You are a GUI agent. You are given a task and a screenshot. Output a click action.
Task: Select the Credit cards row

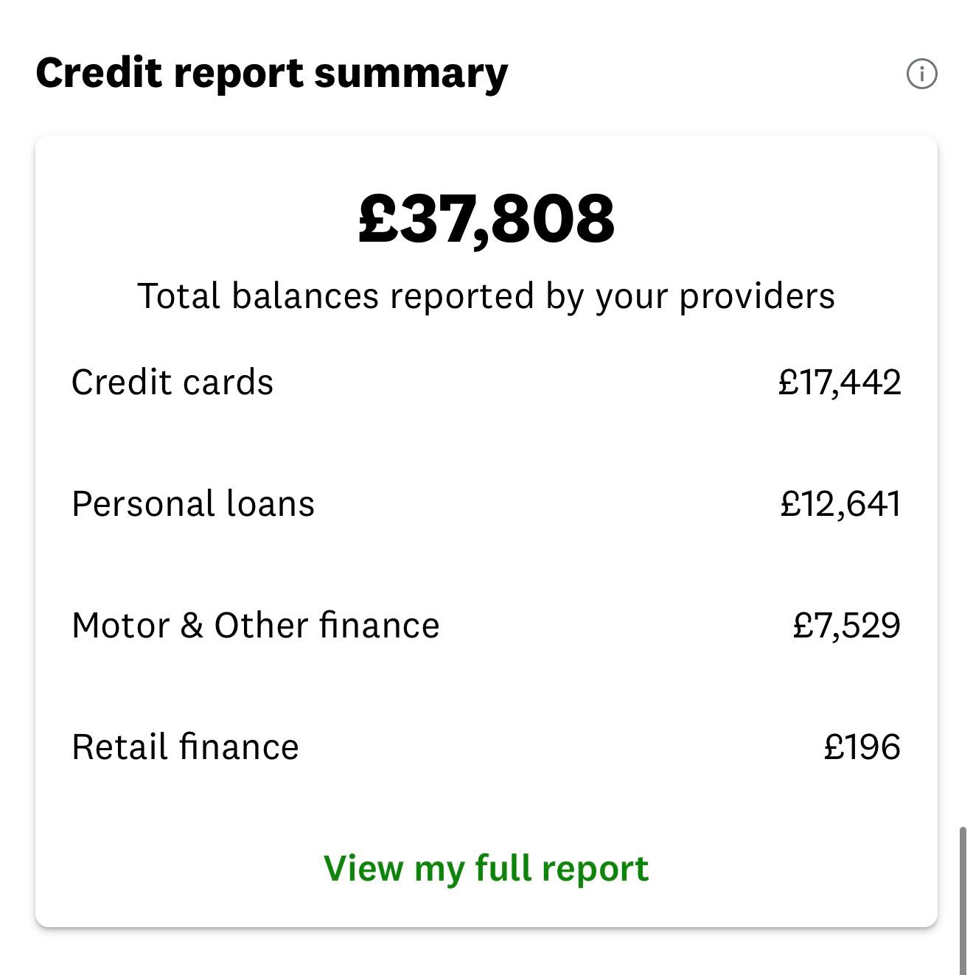pos(486,382)
